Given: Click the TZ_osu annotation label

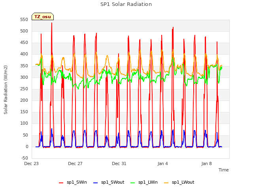Looking at the screenshot, I should 43,17.
